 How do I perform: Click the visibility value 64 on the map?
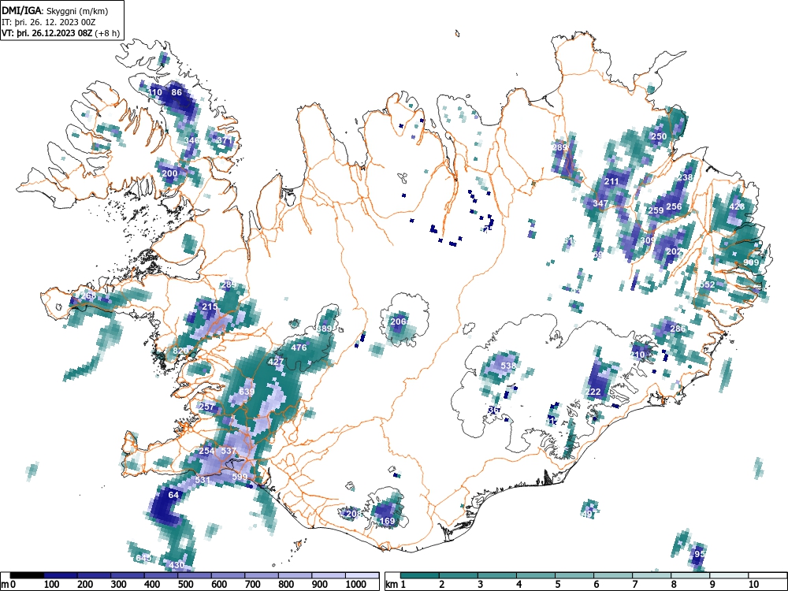coord(173,495)
